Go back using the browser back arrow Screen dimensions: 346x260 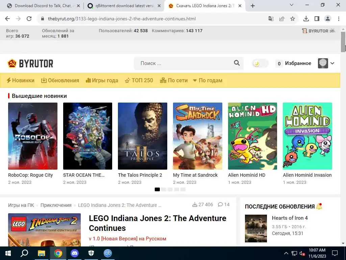pyautogui.click(x=7, y=19)
